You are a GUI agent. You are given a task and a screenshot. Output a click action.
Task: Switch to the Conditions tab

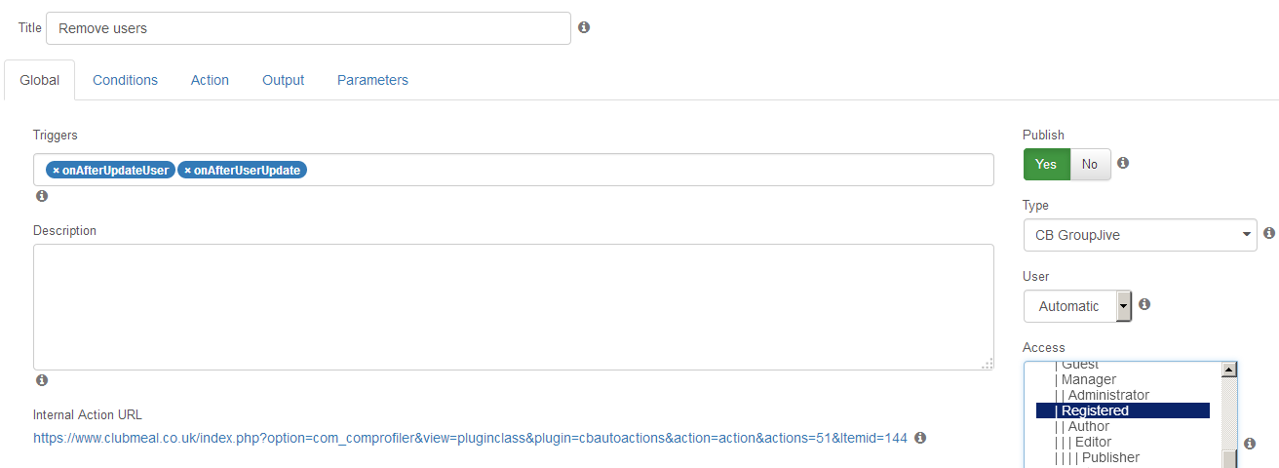pos(125,80)
